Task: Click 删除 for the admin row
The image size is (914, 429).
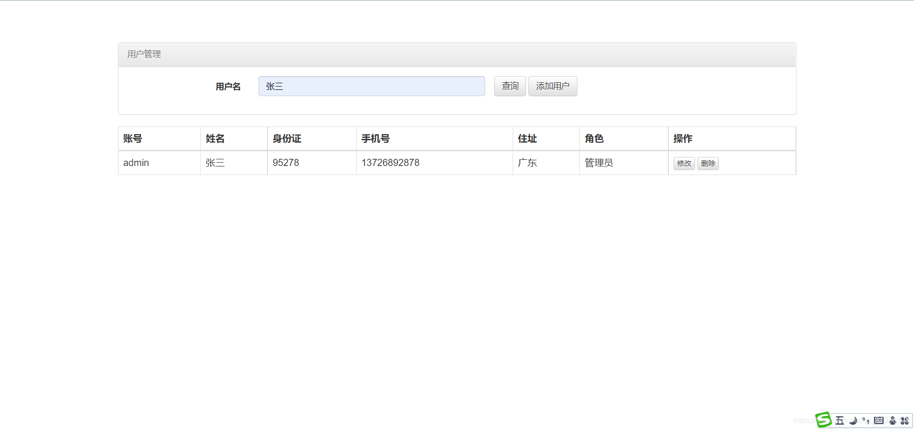Action: pos(708,163)
